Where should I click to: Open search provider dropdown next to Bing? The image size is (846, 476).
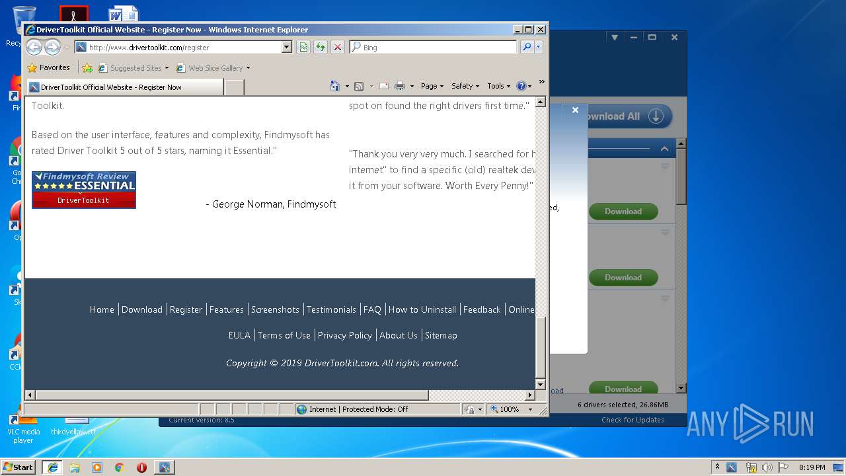(x=539, y=47)
